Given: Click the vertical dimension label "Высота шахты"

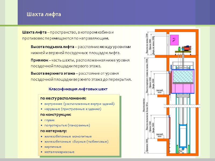Looking at the screenshot, I should (x=144, y=105).
